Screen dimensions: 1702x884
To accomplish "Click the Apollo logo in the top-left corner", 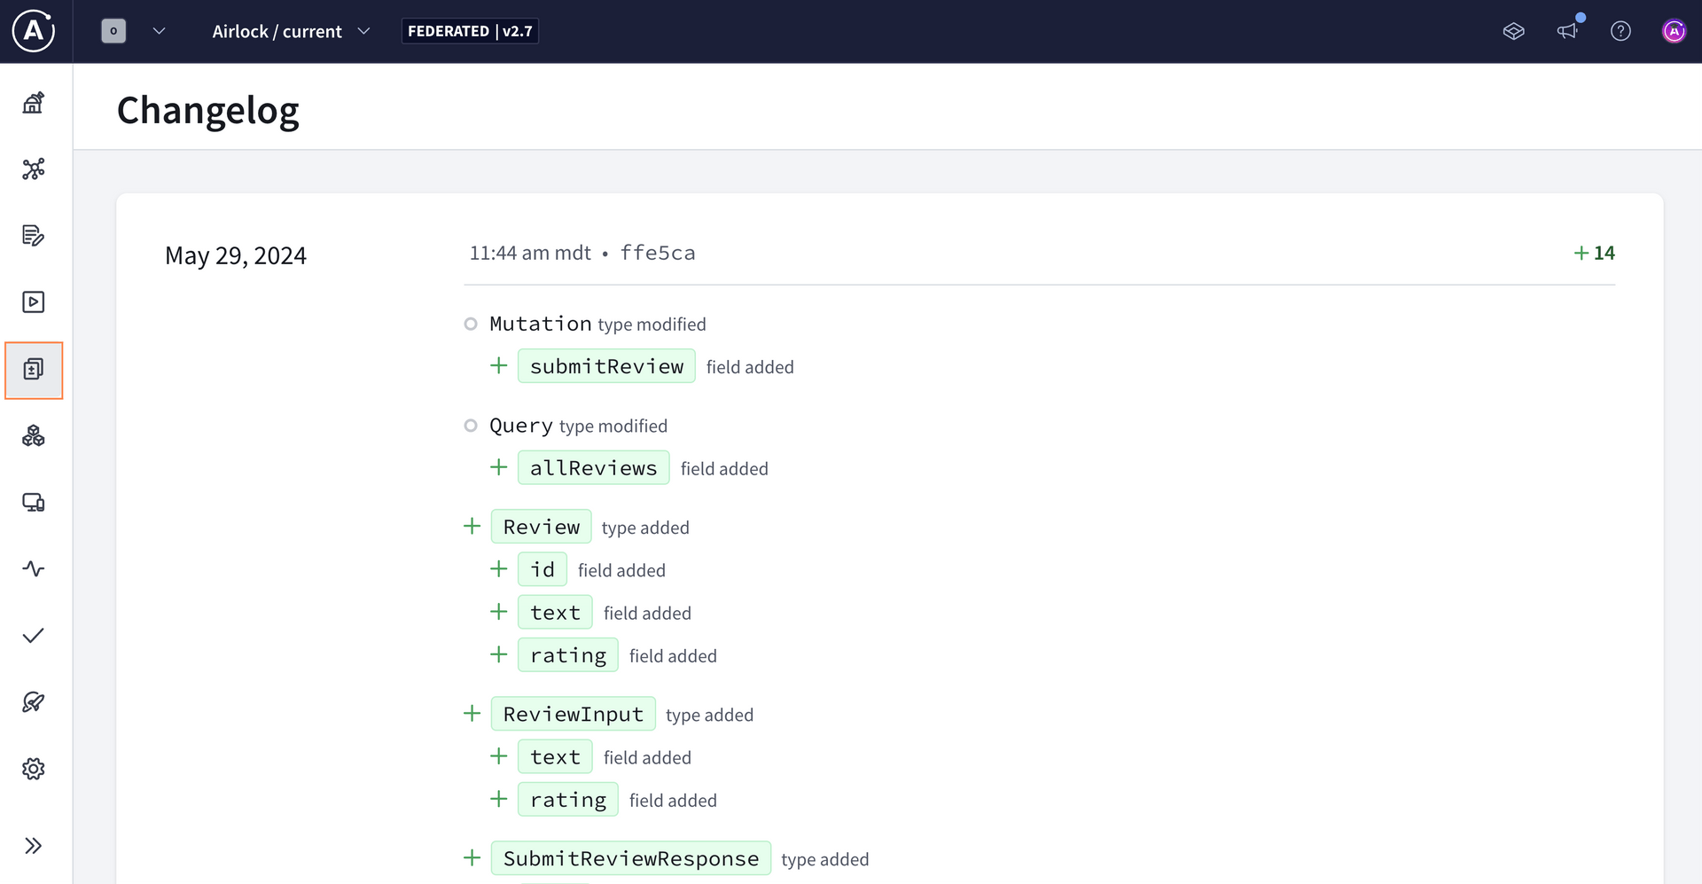I will click(x=33, y=31).
